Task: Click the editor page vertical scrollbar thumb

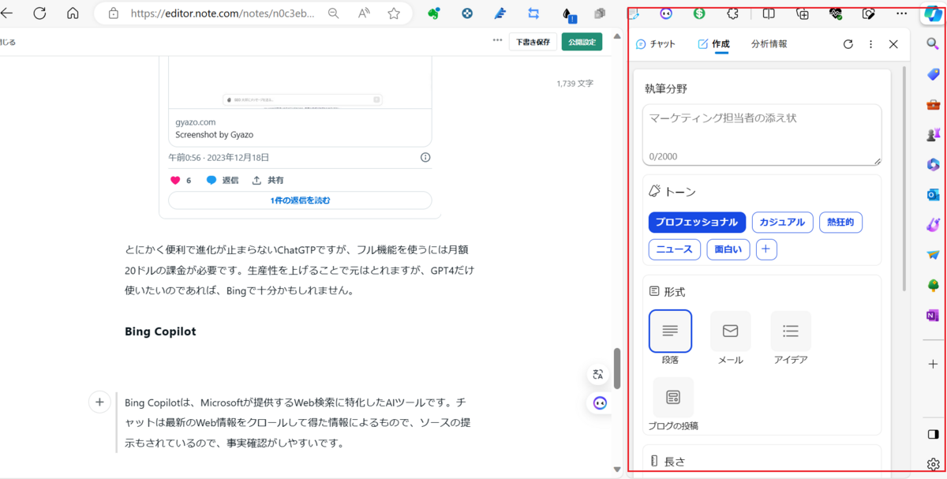Action: pyautogui.click(x=618, y=369)
